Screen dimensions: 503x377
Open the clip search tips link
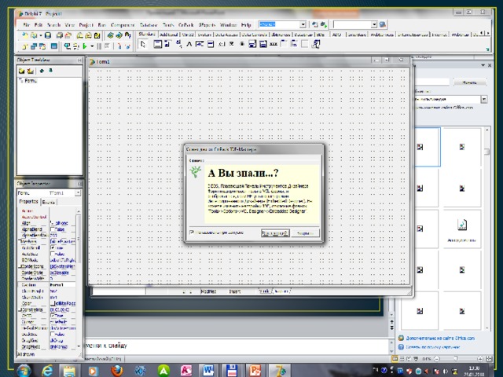coord(432,347)
